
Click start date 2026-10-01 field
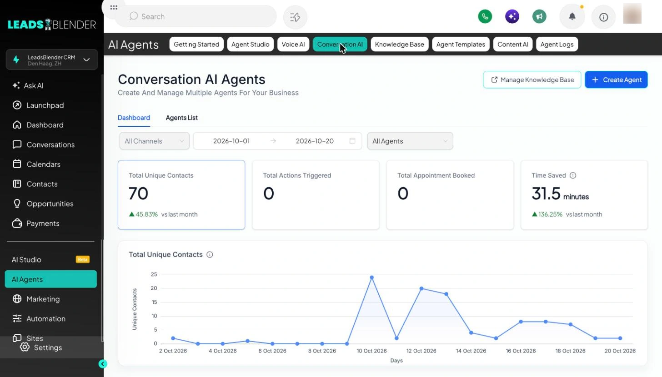point(231,141)
